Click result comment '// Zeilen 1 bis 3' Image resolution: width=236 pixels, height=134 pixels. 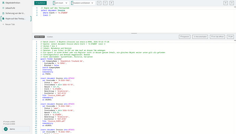49,46
